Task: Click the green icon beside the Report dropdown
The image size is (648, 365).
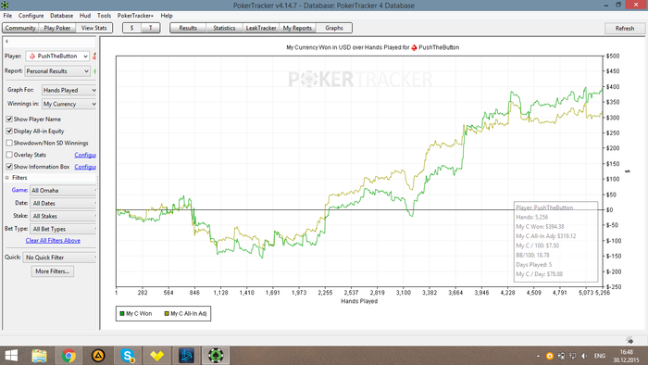Action: tap(94, 71)
